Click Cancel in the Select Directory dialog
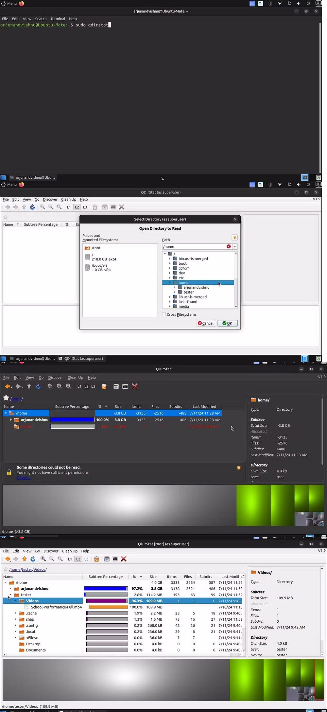The height and width of the screenshot is (712, 327). 206,323
